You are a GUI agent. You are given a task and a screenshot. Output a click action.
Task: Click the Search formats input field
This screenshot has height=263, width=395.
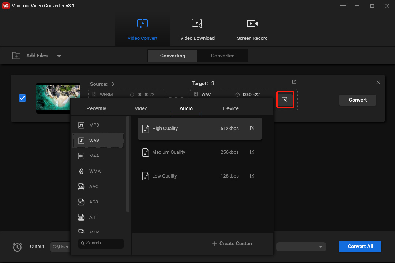click(101, 243)
